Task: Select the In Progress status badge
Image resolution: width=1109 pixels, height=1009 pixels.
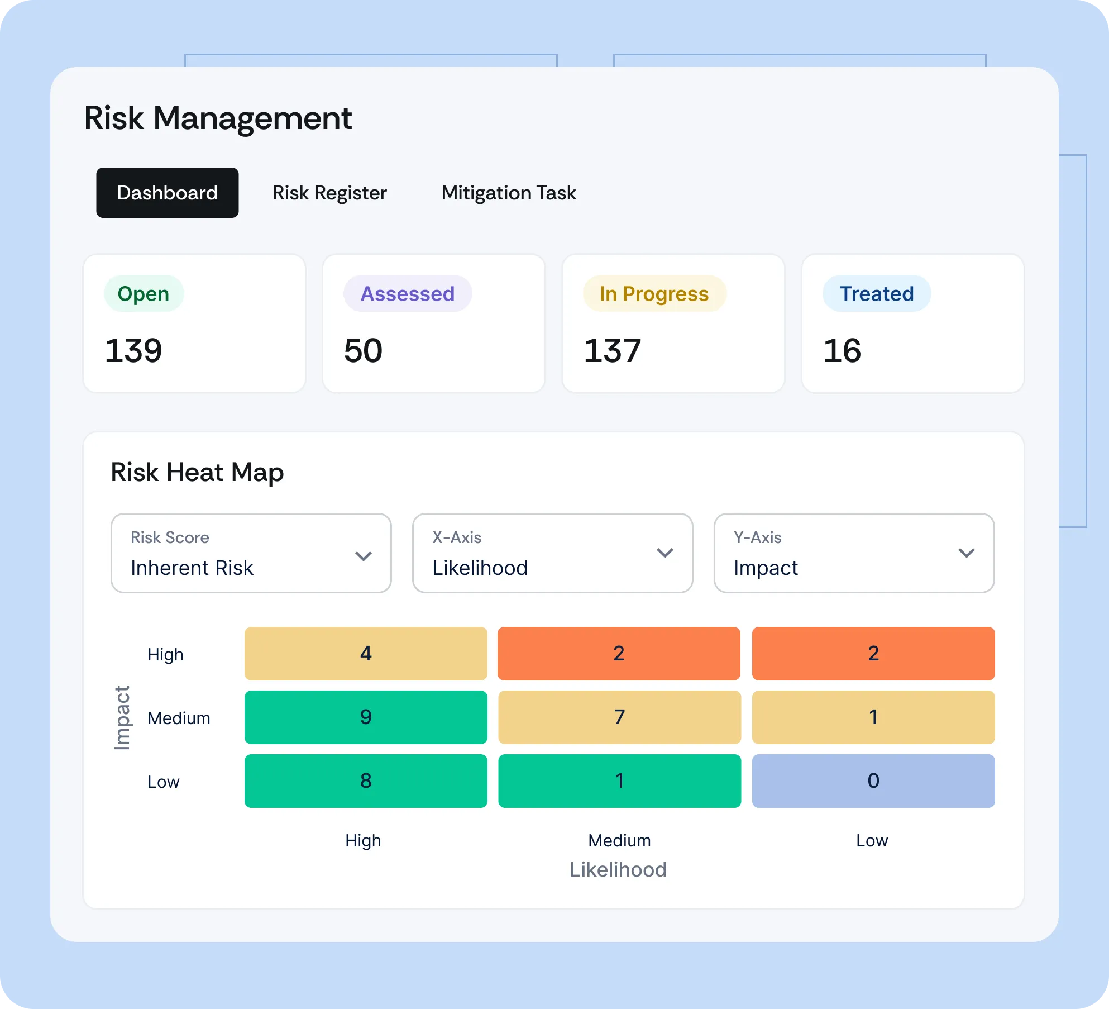Action: [x=654, y=293]
